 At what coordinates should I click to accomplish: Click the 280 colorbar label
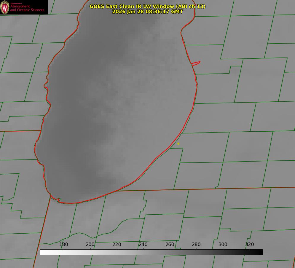pos(196,244)
